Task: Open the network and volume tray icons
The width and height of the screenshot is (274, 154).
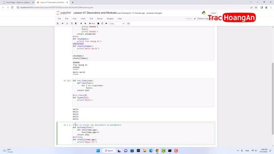Action: pyautogui.click(x=254, y=151)
